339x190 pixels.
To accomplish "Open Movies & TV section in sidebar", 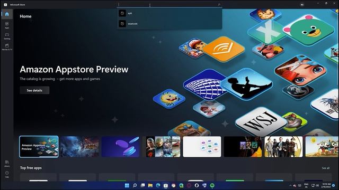I will point(7,47).
